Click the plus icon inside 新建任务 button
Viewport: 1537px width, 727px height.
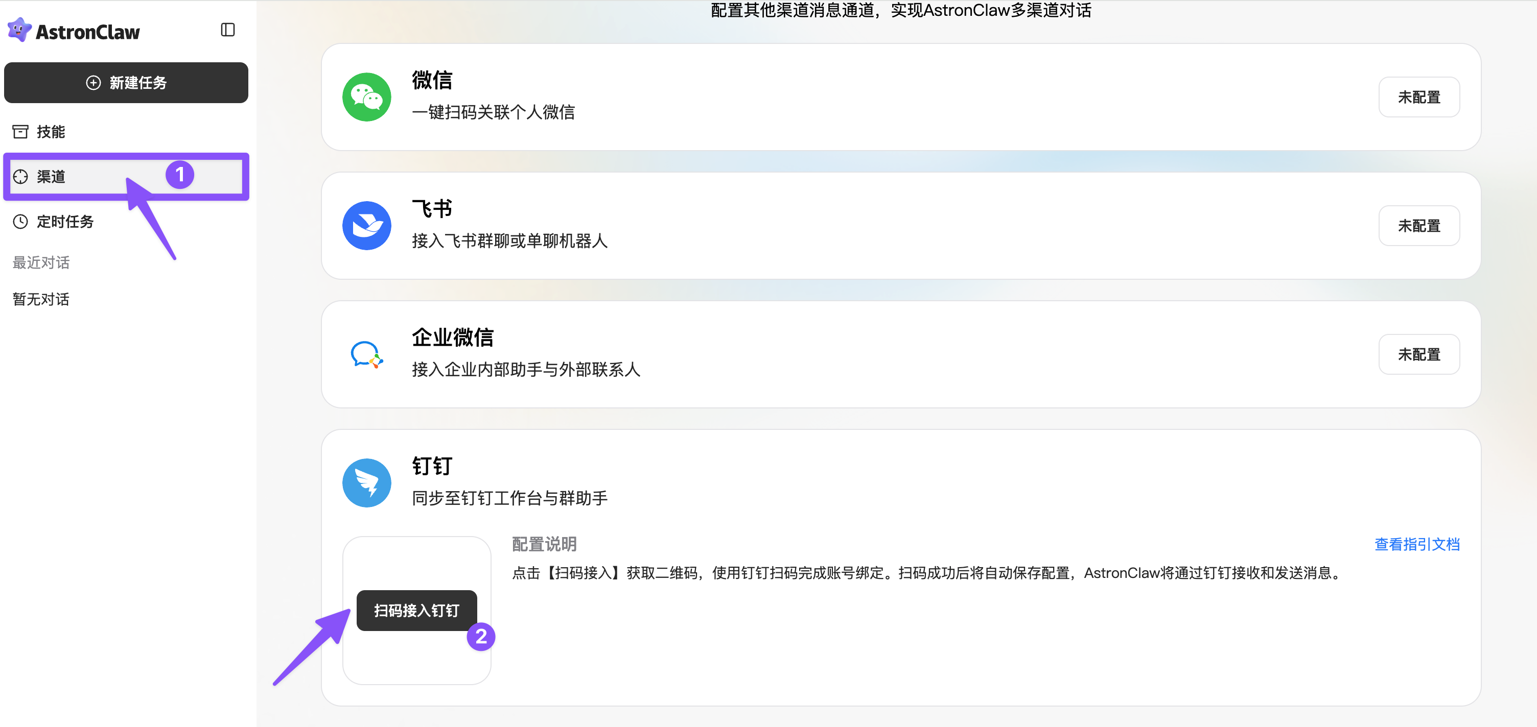pos(93,83)
